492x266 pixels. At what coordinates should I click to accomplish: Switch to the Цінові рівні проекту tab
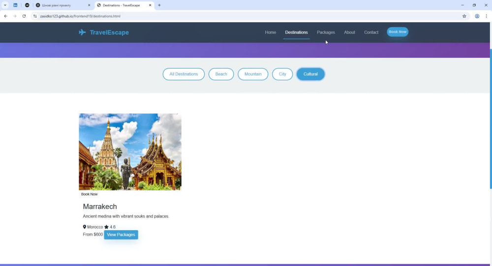pos(63,5)
